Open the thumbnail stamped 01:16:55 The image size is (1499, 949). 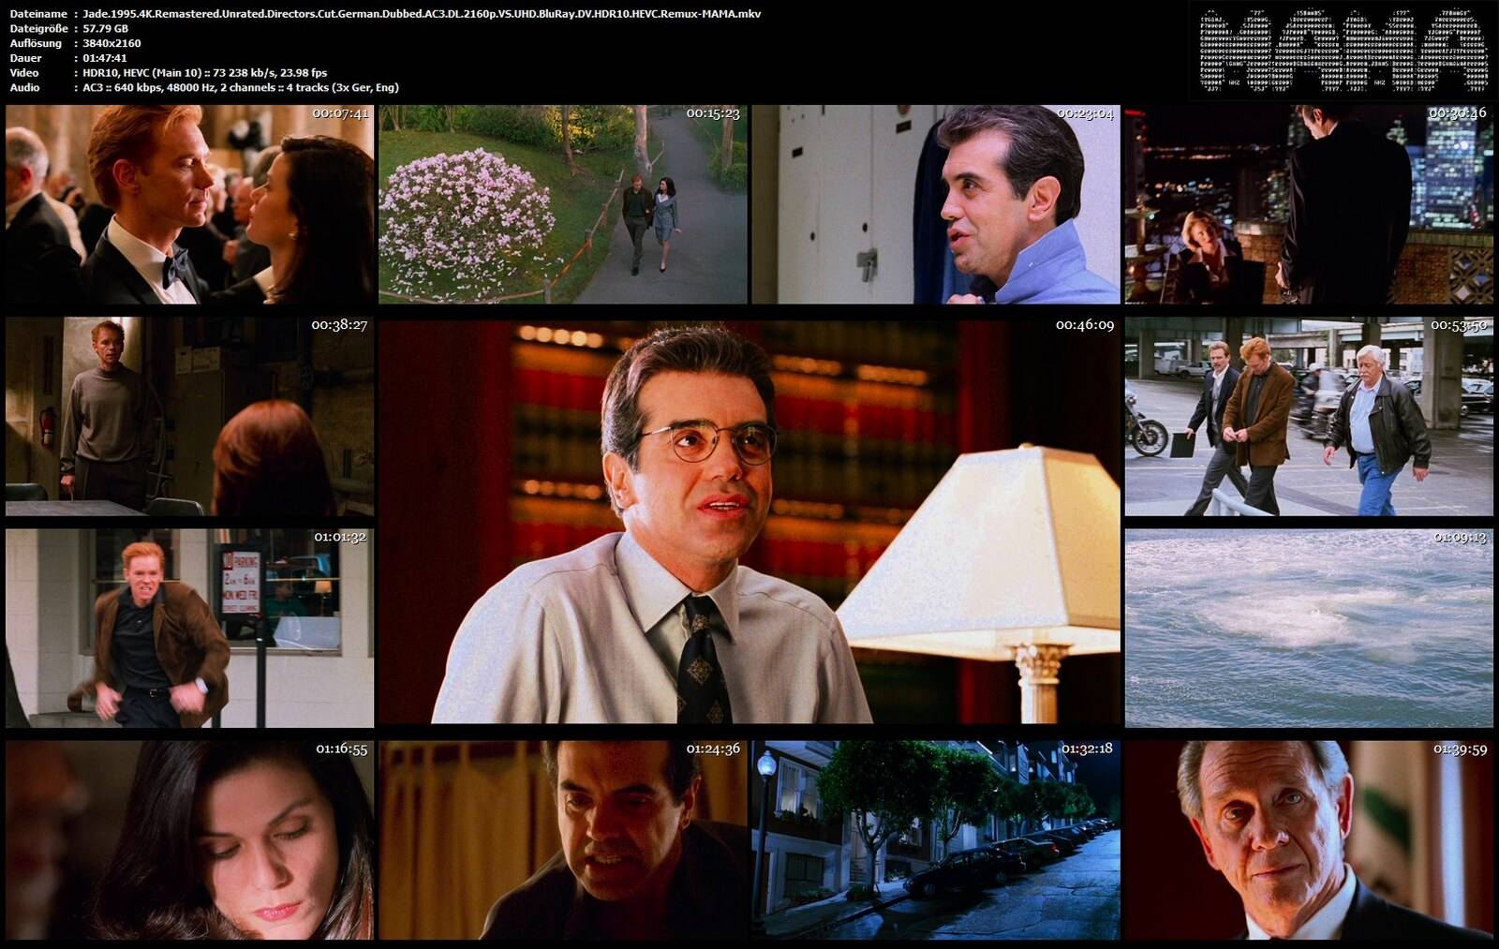[189, 840]
